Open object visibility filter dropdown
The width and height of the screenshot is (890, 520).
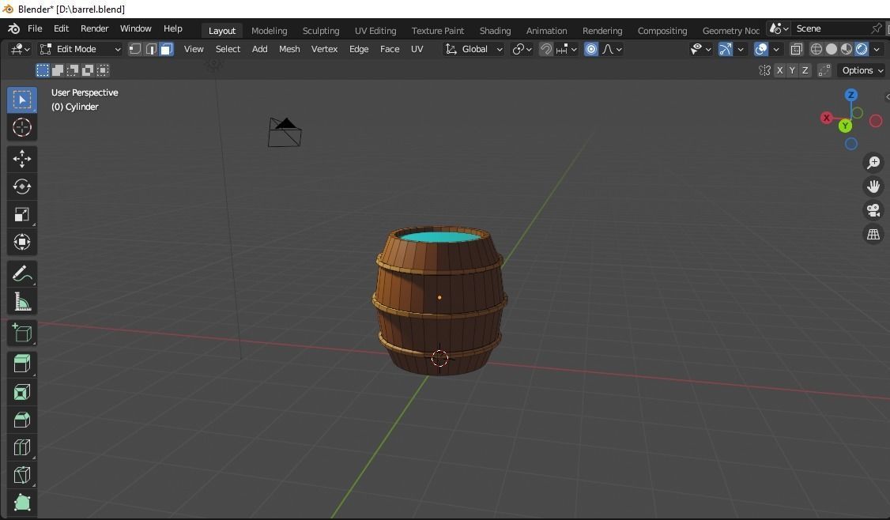pyautogui.click(x=700, y=49)
